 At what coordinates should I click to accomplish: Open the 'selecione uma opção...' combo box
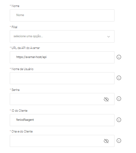click(62, 36)
